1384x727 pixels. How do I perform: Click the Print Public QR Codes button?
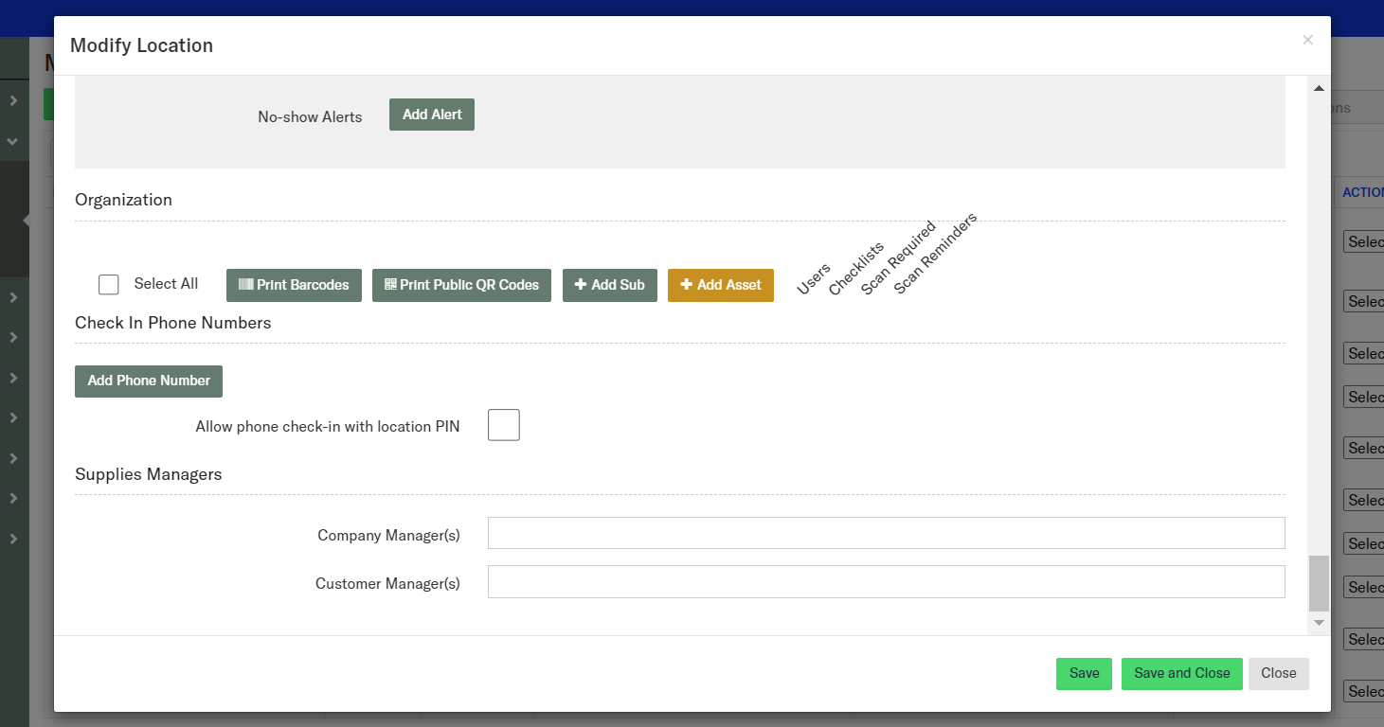pyautogui.click(x=461, y=285)
